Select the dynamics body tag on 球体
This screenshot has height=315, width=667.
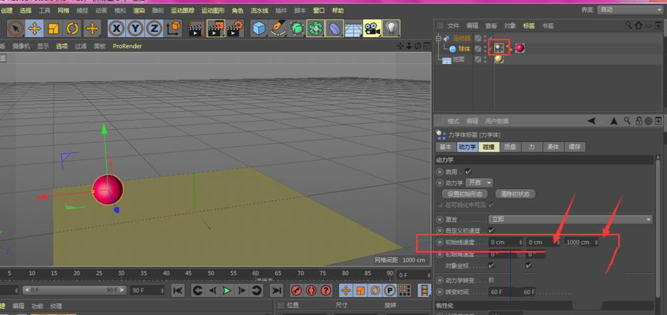498,48
